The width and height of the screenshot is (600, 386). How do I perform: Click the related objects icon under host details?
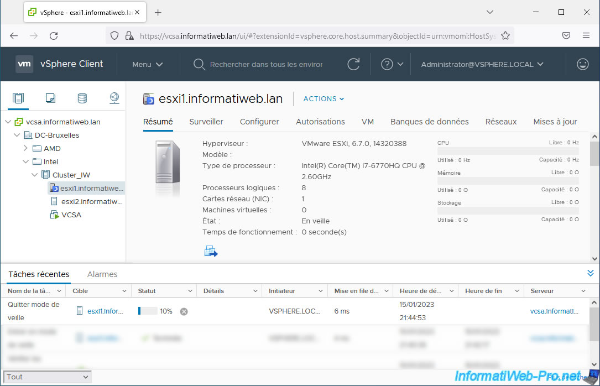tap(211, 251)
